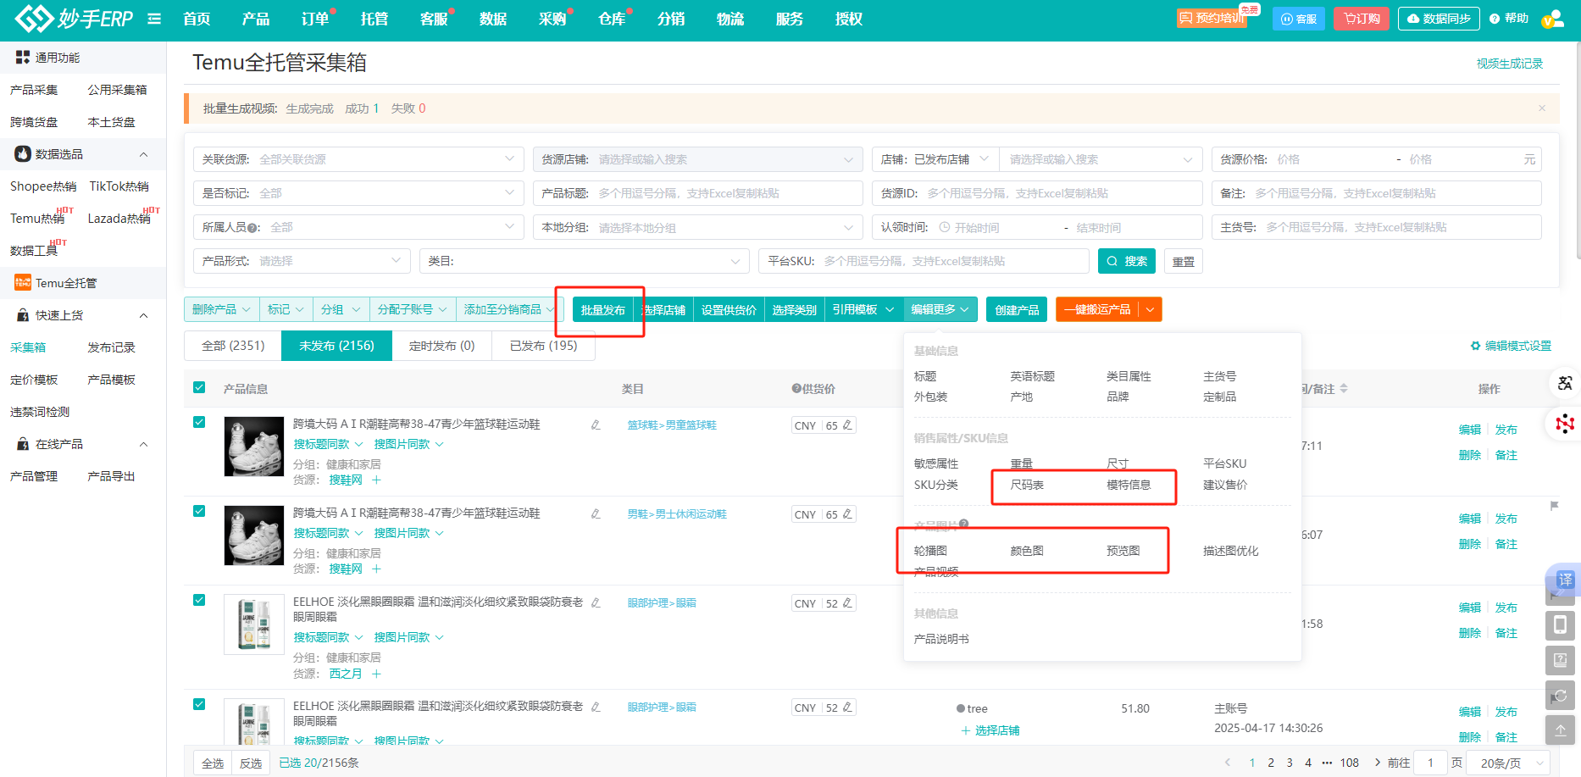Click the red network floating icon
This screenshot has height=777, width=1581.
tap(1564, 423)
